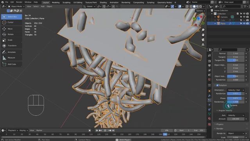
Task: Select the Measure tool
Action: click(11, 58)
